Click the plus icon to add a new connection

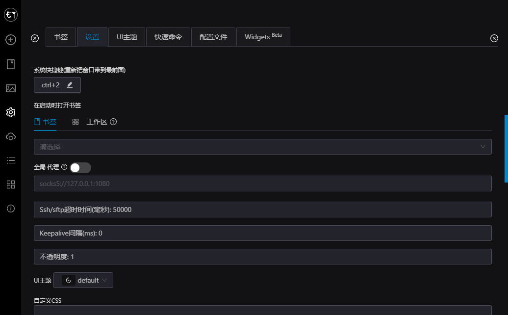coord(10,40)
